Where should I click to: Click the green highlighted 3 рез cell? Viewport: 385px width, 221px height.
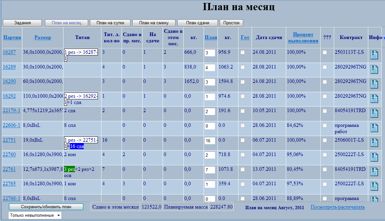tap(69, 169)
